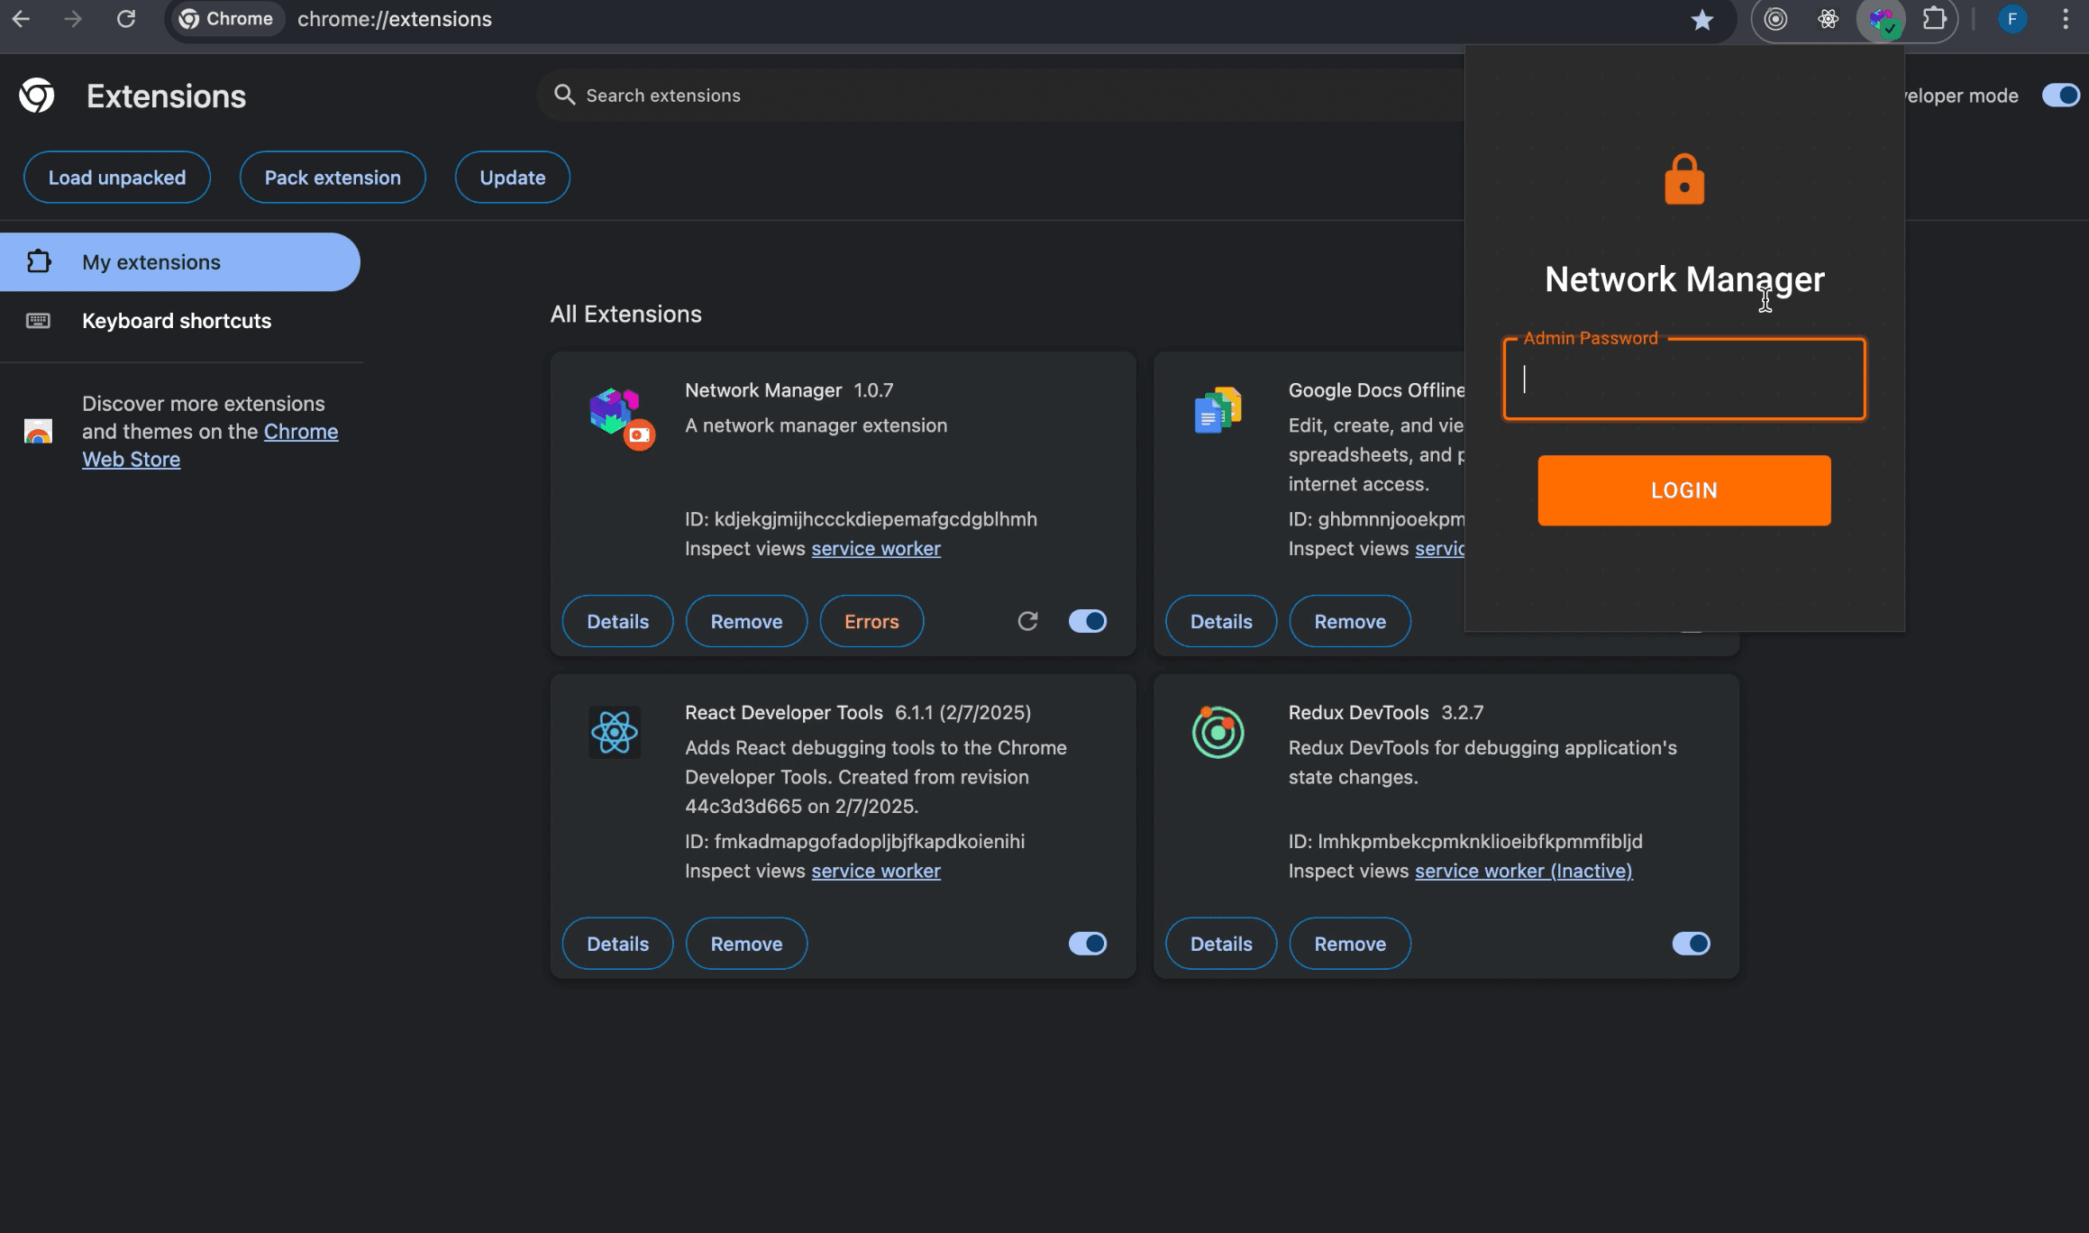
Task: Toggle Developer mode switch
Action: (2060, 96)
